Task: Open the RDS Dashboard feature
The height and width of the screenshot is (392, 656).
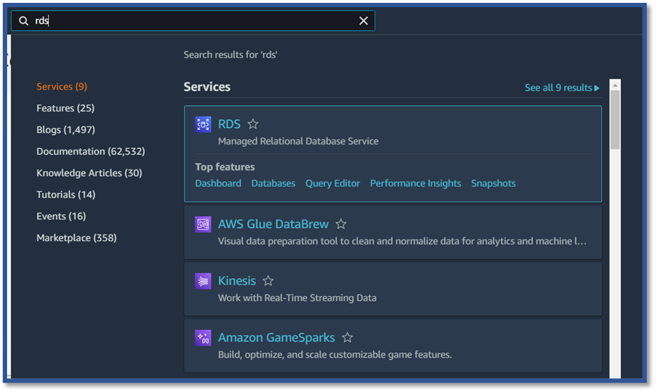Action: coord(218,183)
